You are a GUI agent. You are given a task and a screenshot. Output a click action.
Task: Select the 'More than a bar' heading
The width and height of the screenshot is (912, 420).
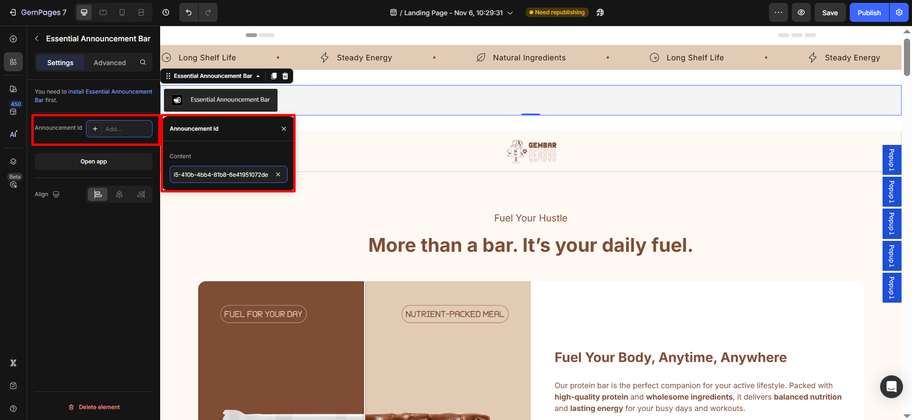(x=531, y=245)
